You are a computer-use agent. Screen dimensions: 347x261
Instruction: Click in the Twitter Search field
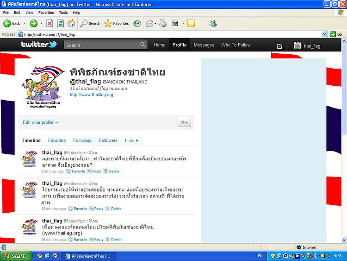[x=102, y=45]
